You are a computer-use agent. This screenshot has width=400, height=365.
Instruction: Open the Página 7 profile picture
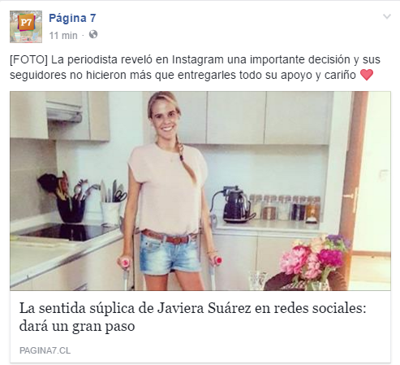(26, 27)
